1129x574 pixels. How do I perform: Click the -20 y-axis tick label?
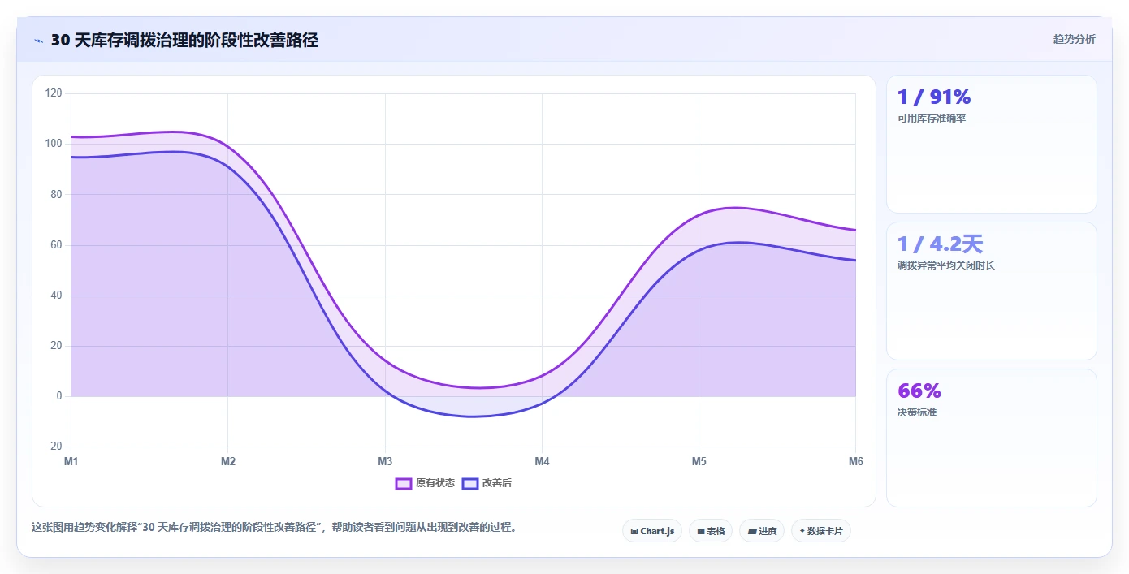(x=55, y=447)
